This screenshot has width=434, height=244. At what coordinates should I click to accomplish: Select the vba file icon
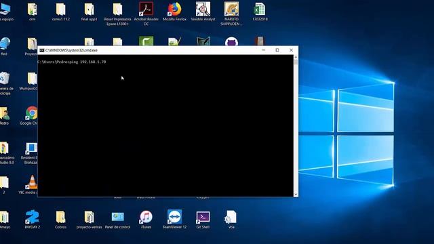click(231, 217)
